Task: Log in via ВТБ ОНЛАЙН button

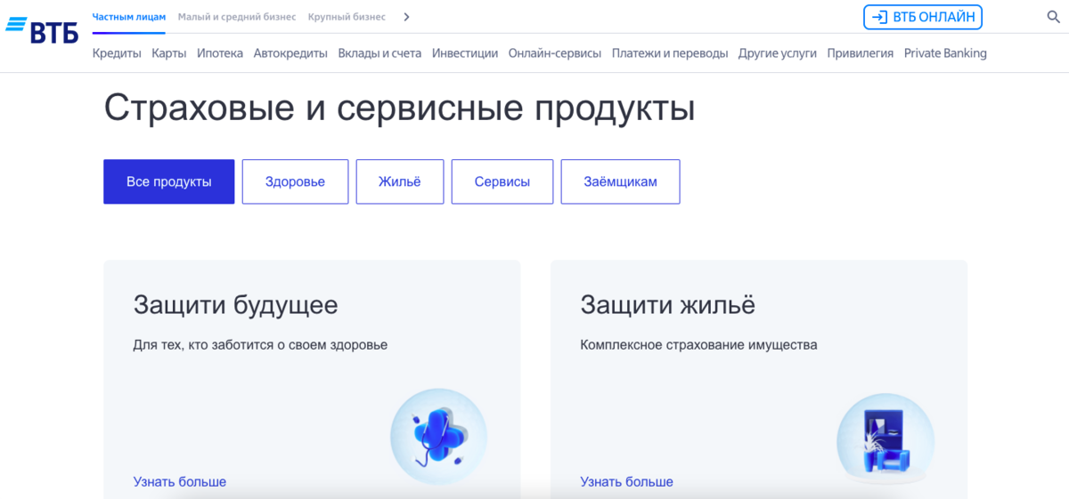Action: (923, 17)
